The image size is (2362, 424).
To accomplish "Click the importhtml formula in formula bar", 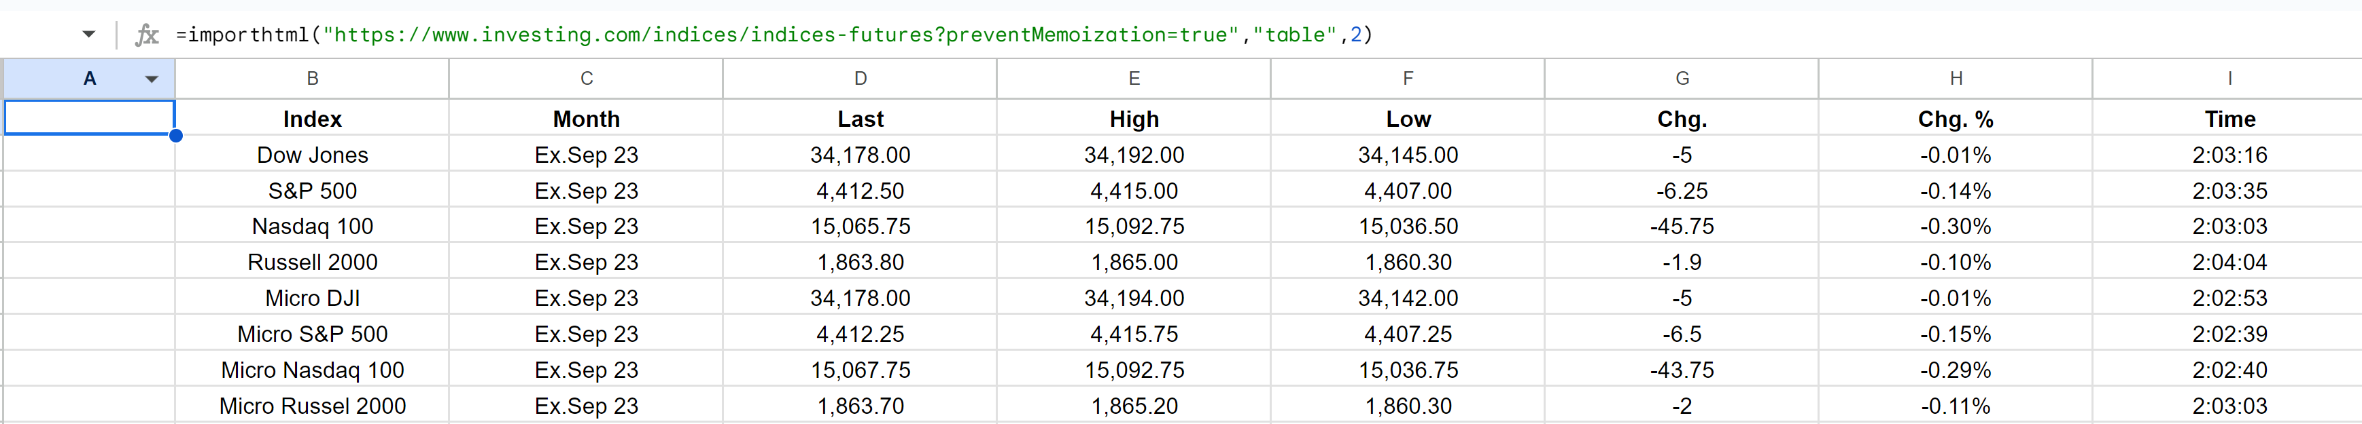I will [x=773, y=35].
